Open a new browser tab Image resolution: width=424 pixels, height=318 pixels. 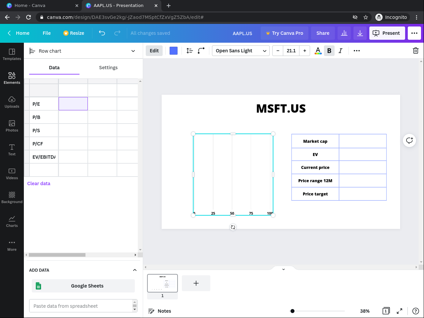coord(169,6)
